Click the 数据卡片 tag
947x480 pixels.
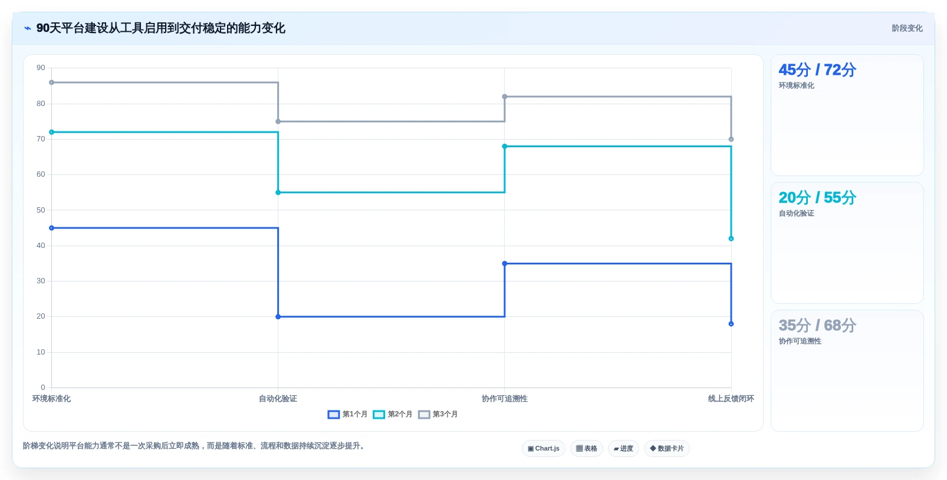tap(667, 449)
